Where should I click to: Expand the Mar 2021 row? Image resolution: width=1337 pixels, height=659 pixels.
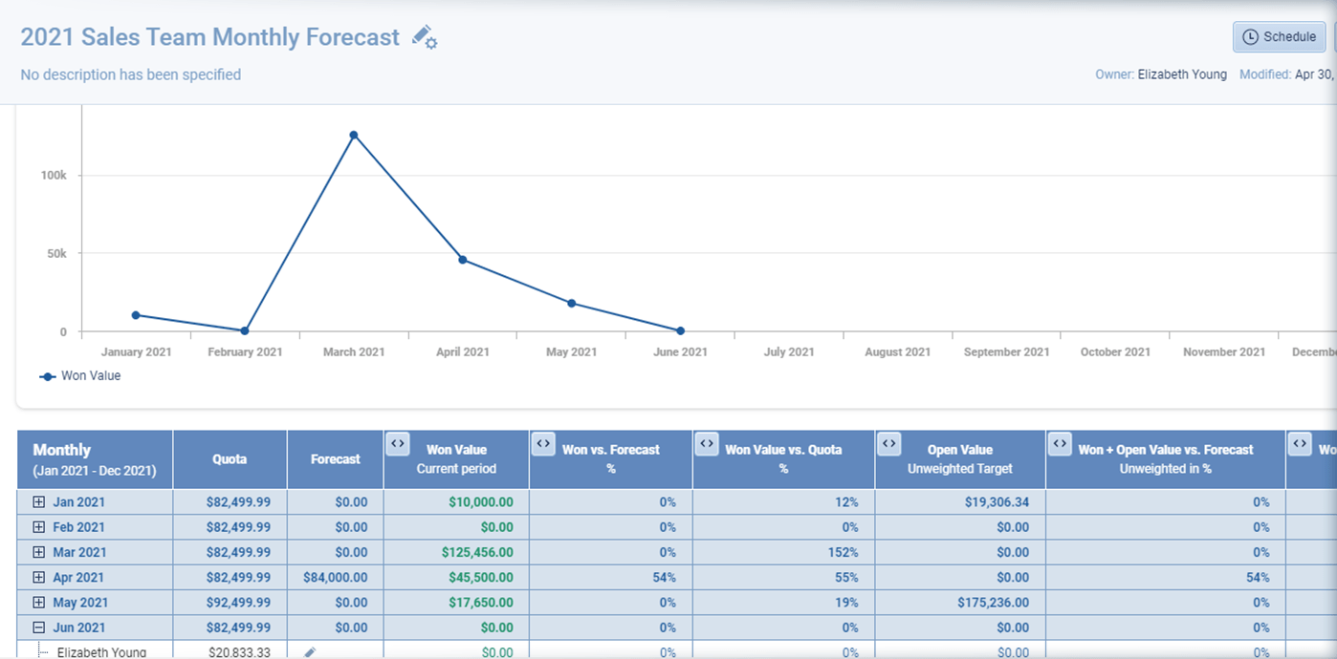(36, 552)
